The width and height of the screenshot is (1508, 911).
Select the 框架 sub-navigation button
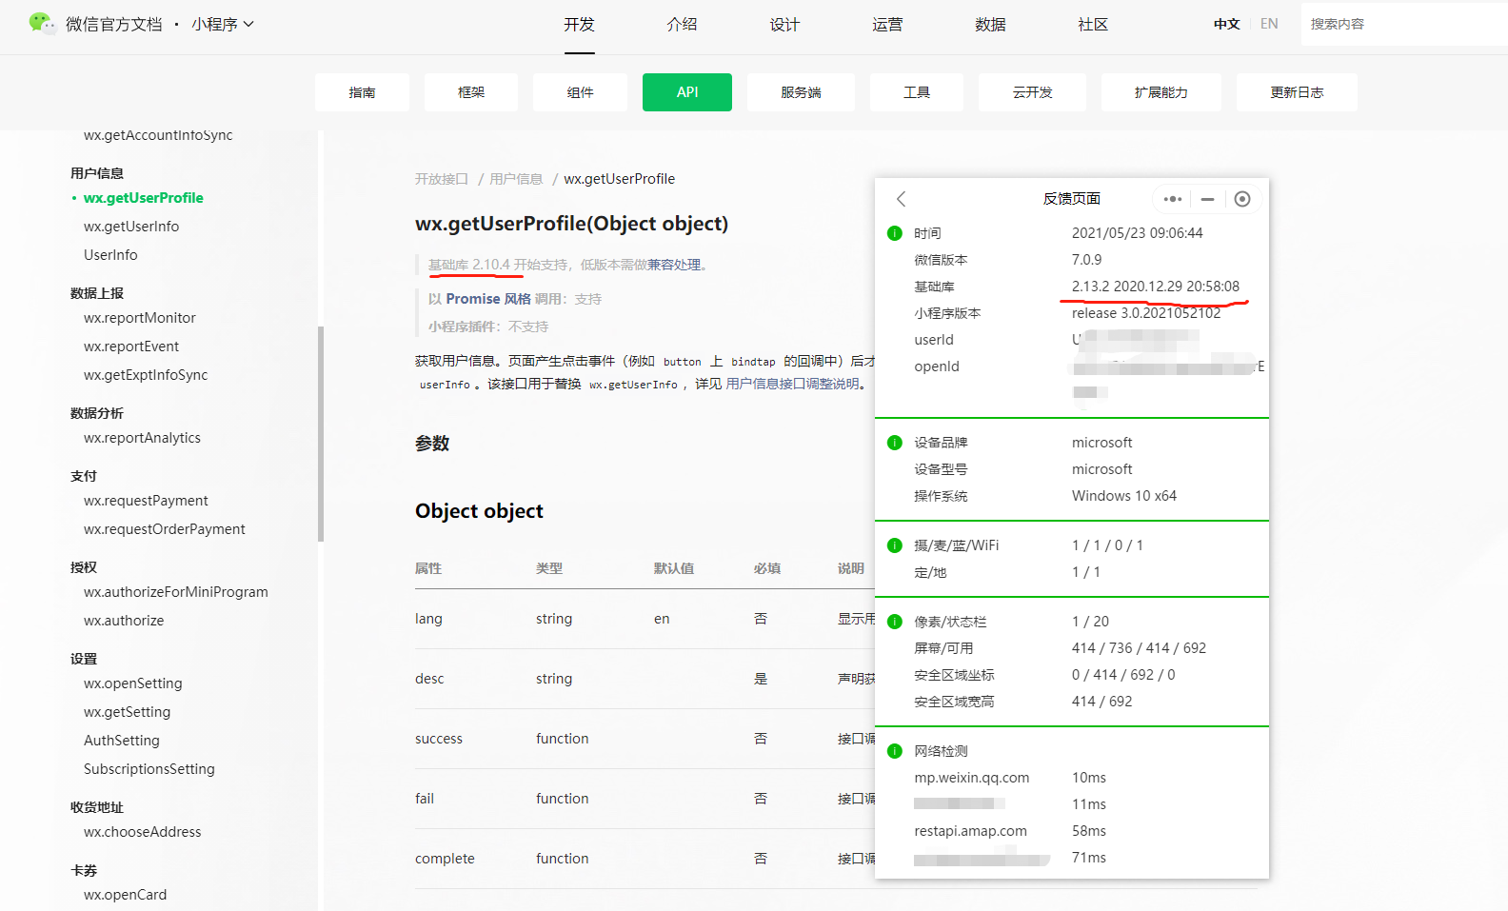click(x=471, y=92)
